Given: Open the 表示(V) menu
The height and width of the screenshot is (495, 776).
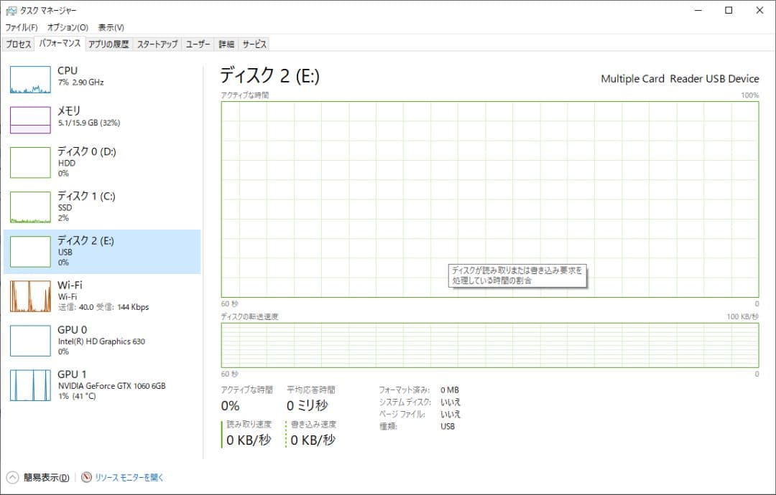Looking at the screenshot, I should pyautogui.click(x=111, y=27).
